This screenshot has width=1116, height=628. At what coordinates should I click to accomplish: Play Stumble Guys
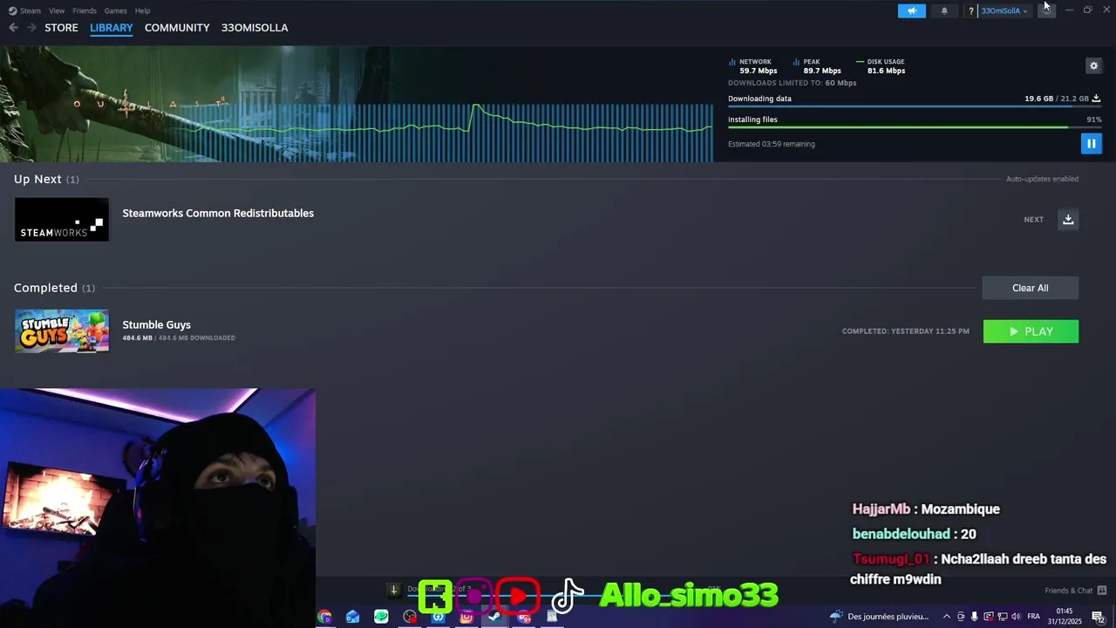point(1031,331)
